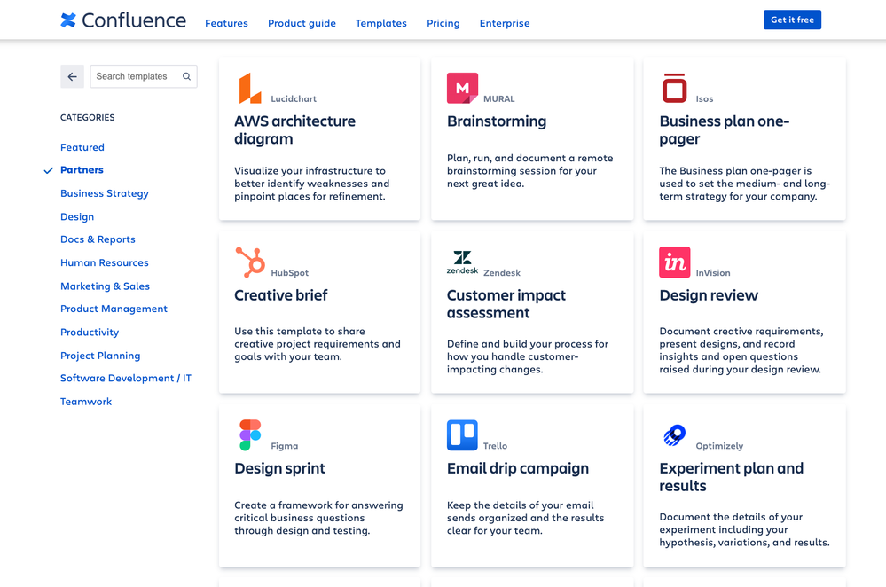886x587 pixels.
Task: Select the checked Partners category
Action: [x=82, y=170]
